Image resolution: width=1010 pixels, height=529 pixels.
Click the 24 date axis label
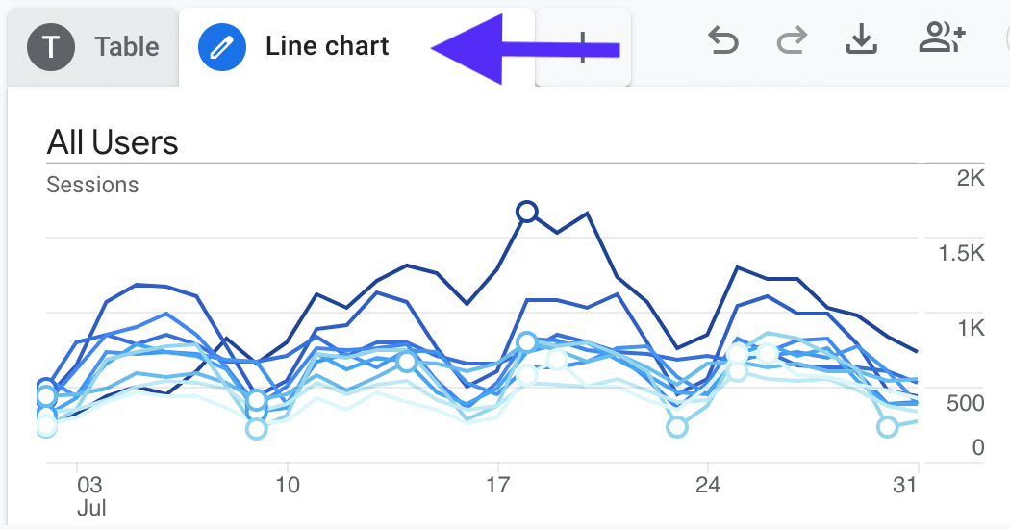[708, 484]
